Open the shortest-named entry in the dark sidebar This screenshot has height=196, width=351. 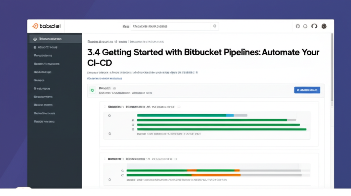[x=39, y=80]
